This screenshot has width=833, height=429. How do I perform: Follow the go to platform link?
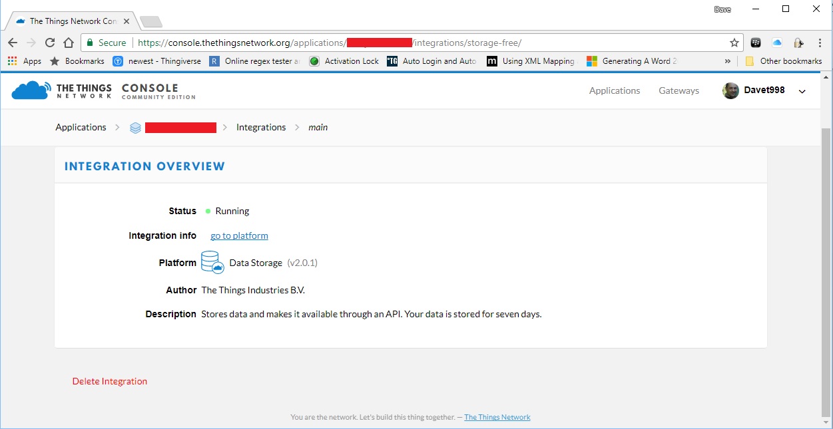(x=239, y=235)
